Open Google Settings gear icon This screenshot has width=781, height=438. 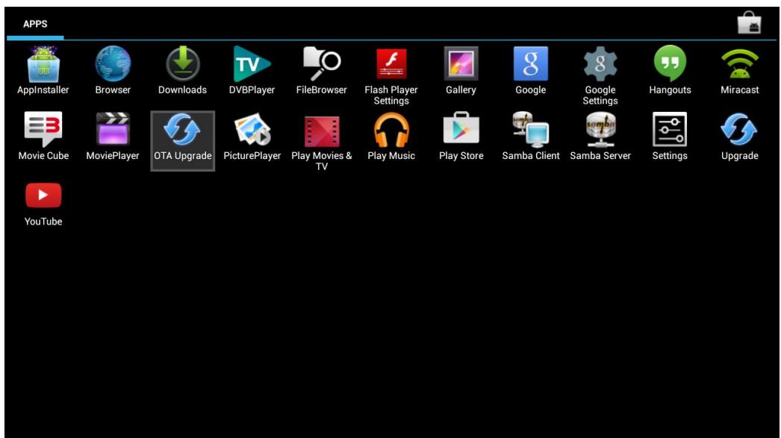(600, 63)
